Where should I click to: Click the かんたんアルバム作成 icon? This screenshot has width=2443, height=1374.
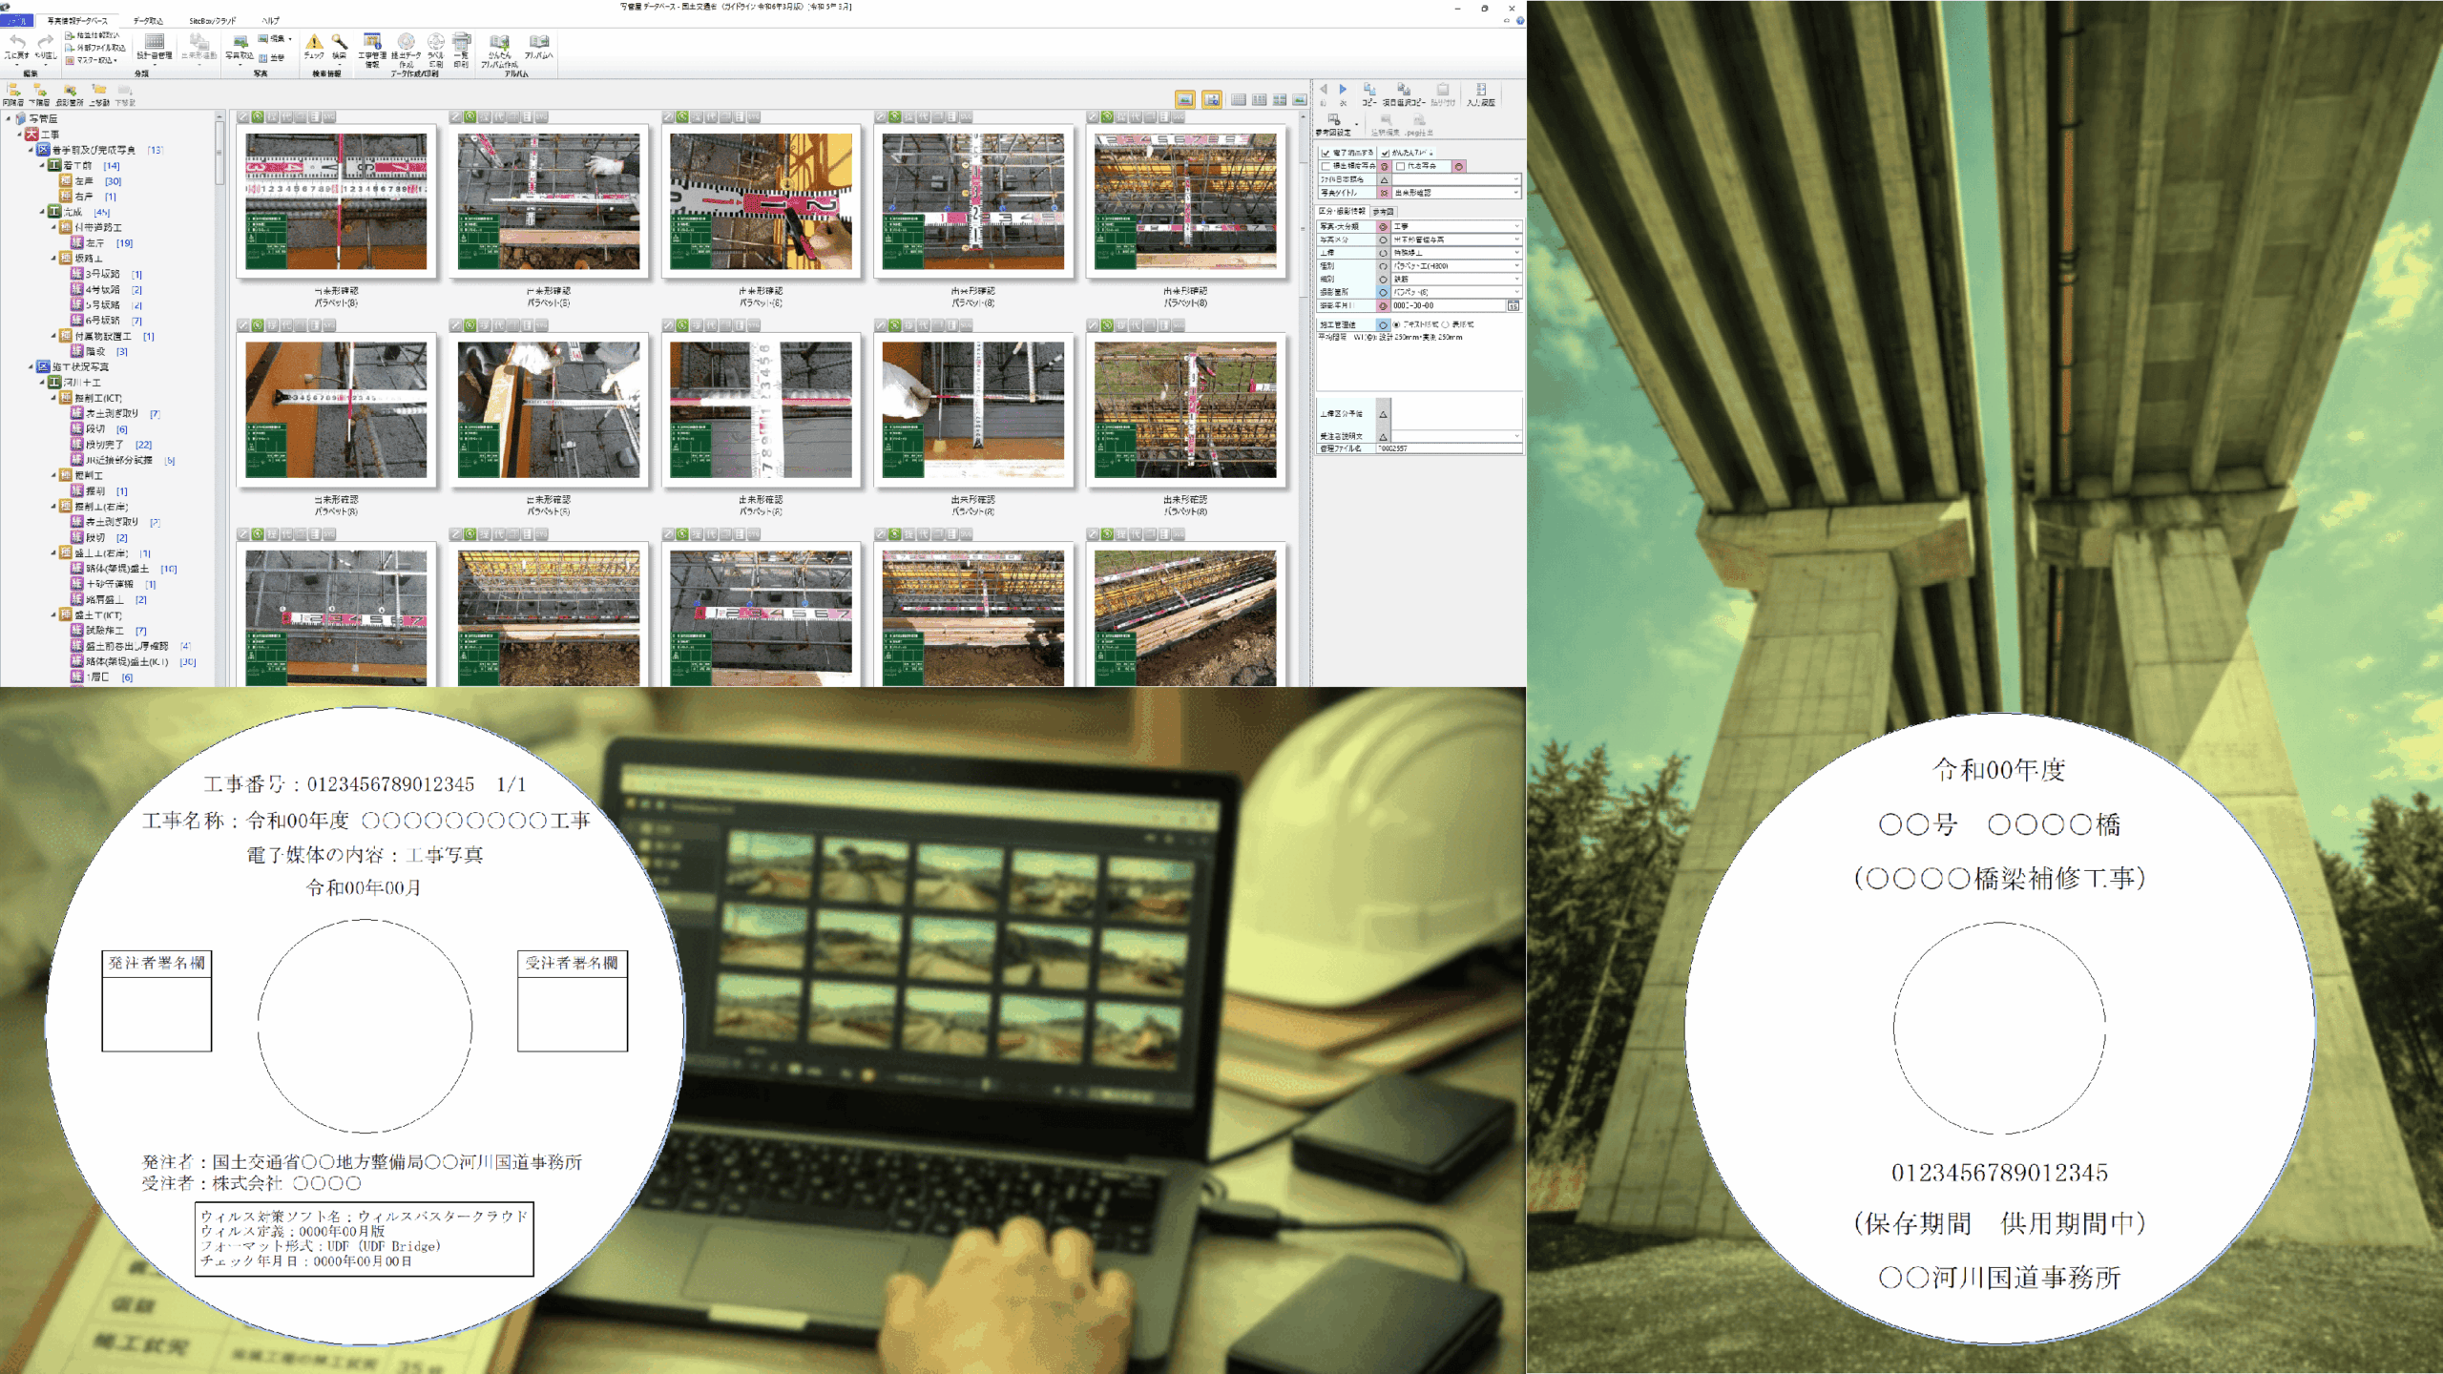point(499,44)
